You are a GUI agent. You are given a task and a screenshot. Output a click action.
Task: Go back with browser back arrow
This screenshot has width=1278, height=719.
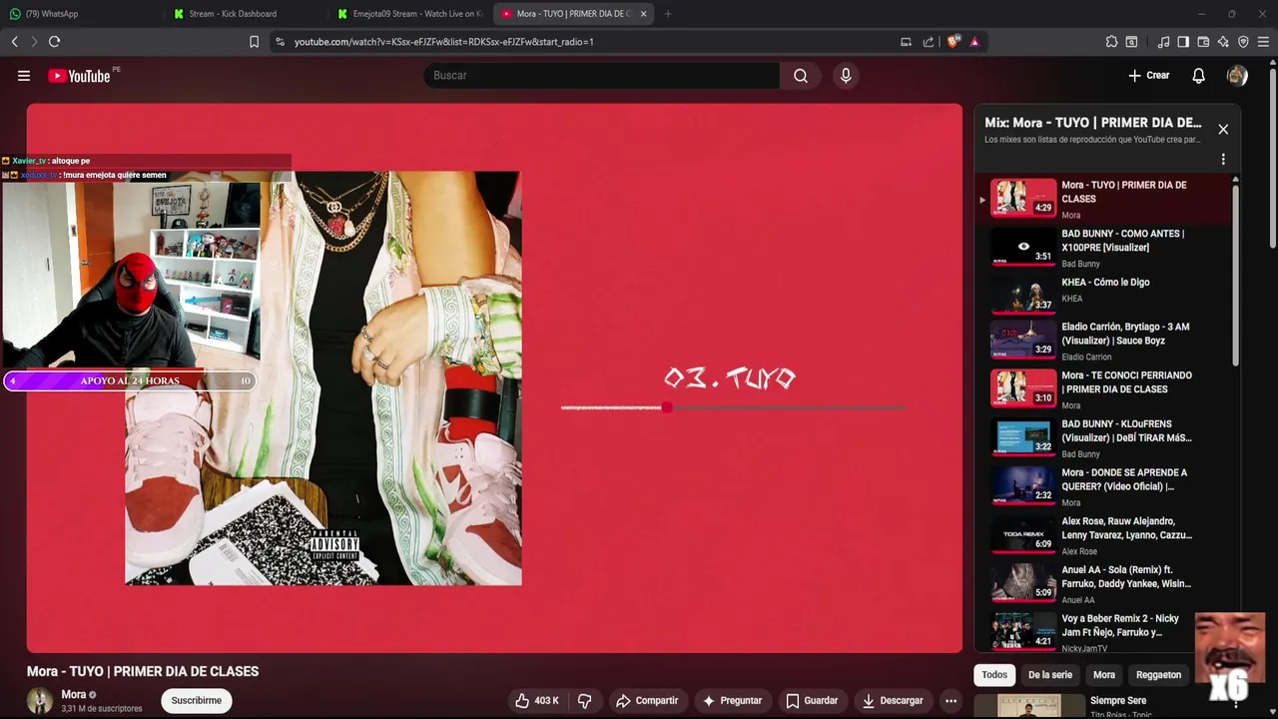point(14,42)
